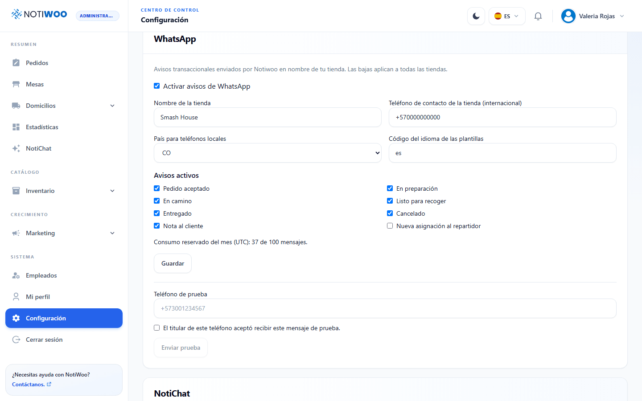Screen dimensions: 642x401
Task: Toggle Listo para recoger checkbox
Action: (390, 201)
